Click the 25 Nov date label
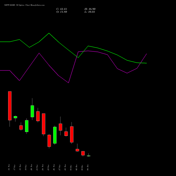The height and width of the screenshot is (176, 176). point(48,167)
